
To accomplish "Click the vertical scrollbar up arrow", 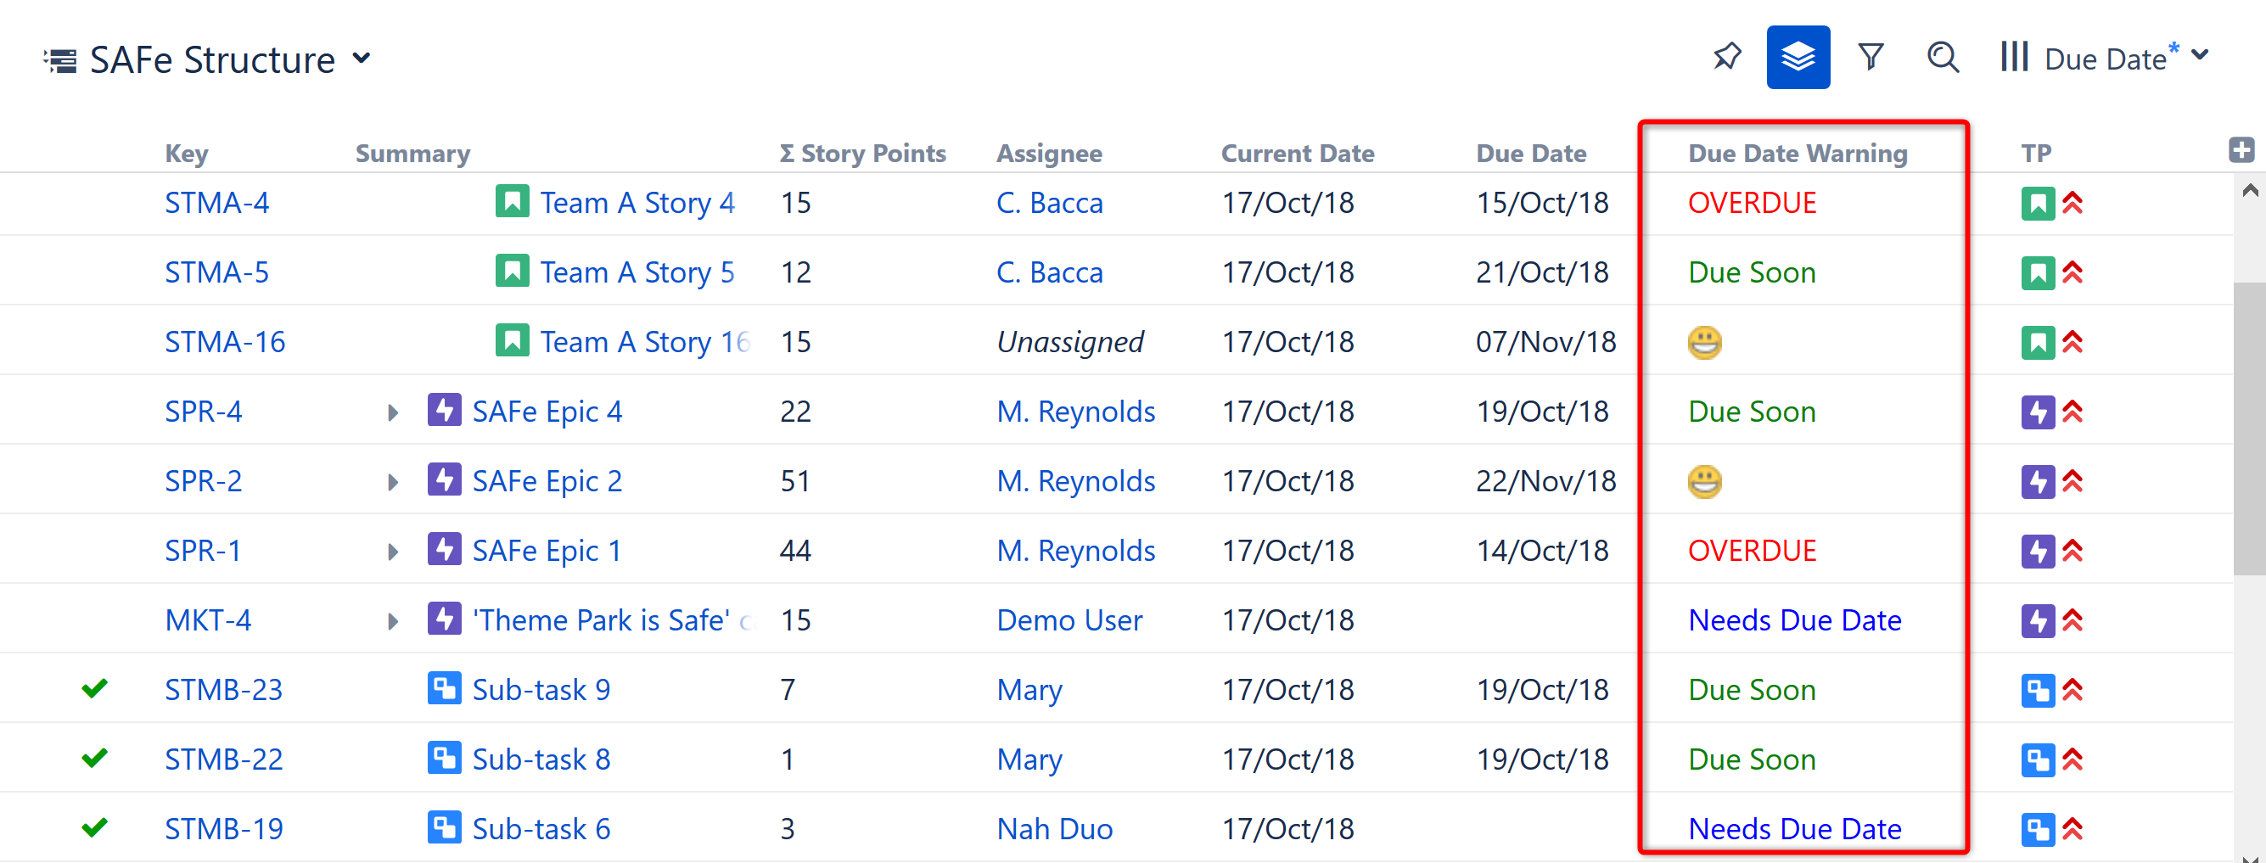I will 2249,190.
